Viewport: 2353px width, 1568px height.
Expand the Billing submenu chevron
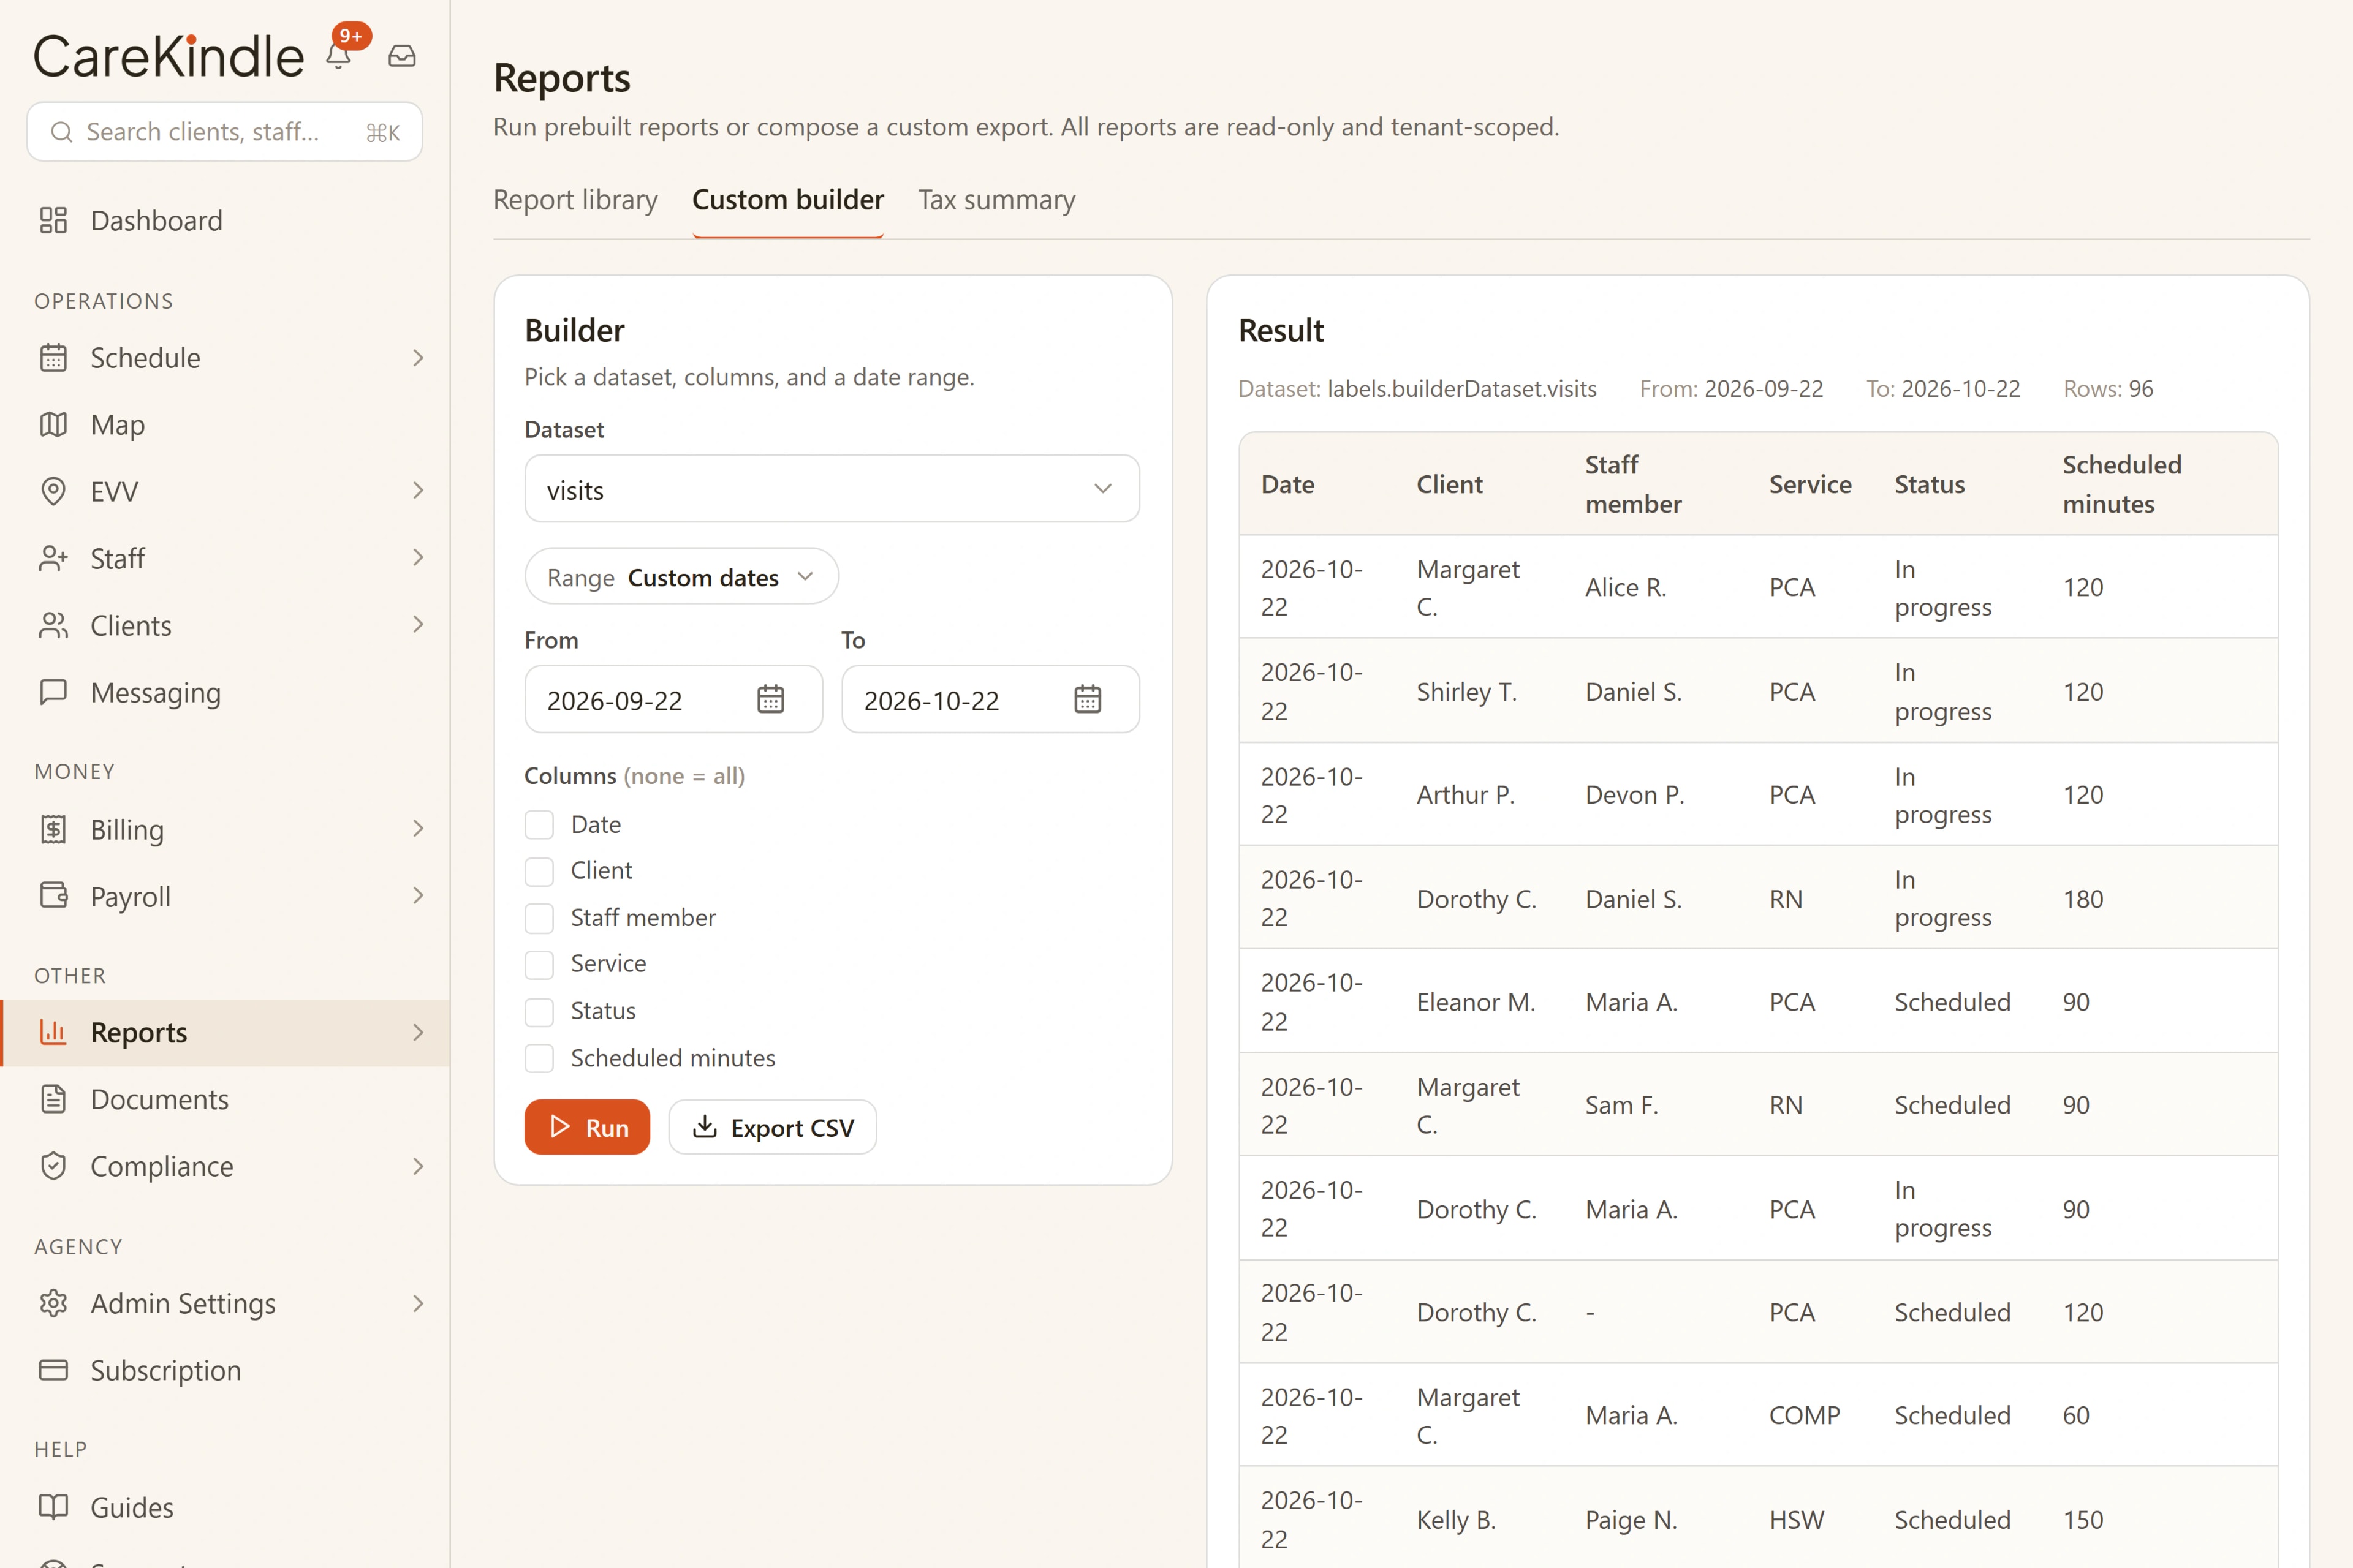(x=418, y=828)
